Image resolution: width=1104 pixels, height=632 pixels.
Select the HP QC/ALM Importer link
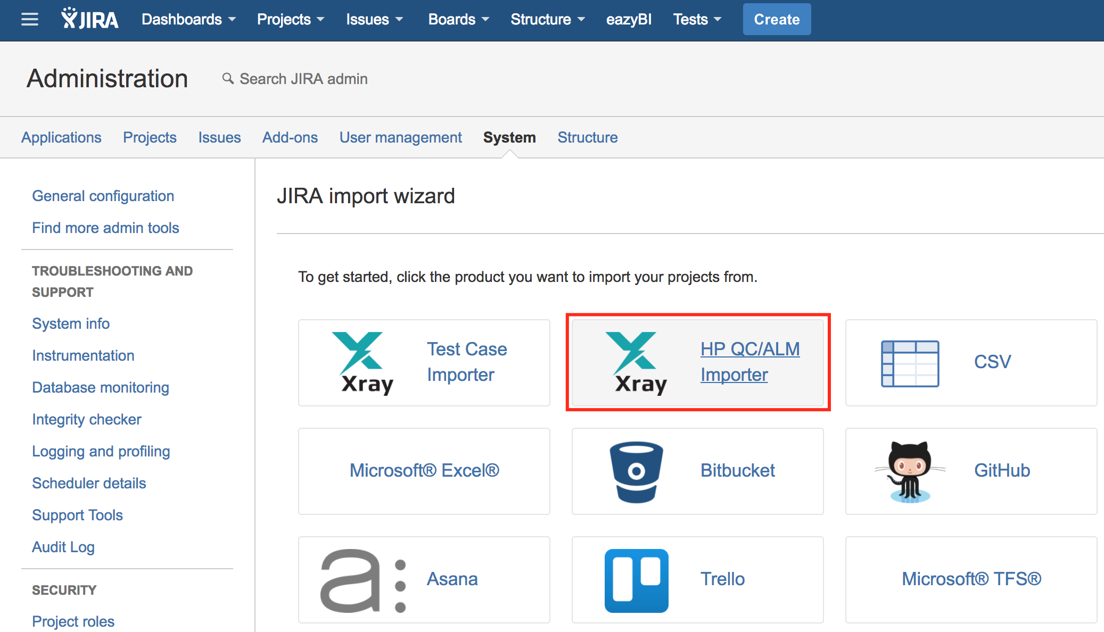point(750,362)
